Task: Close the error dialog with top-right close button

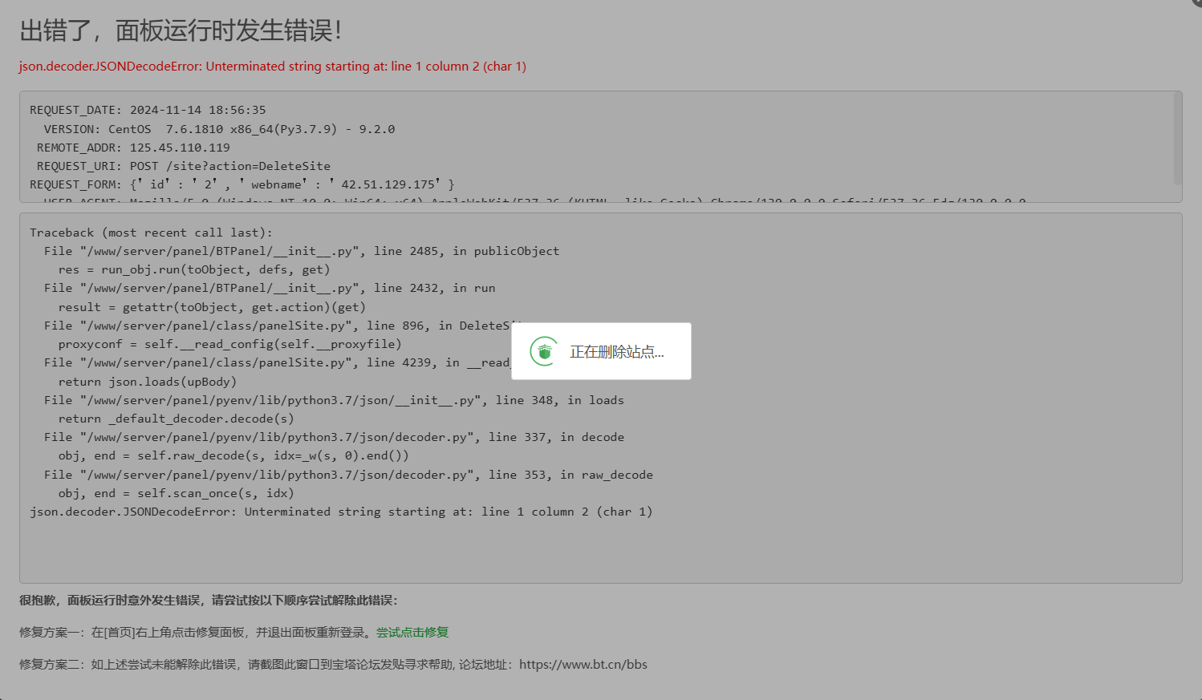Action: (x=1197, y=2)
